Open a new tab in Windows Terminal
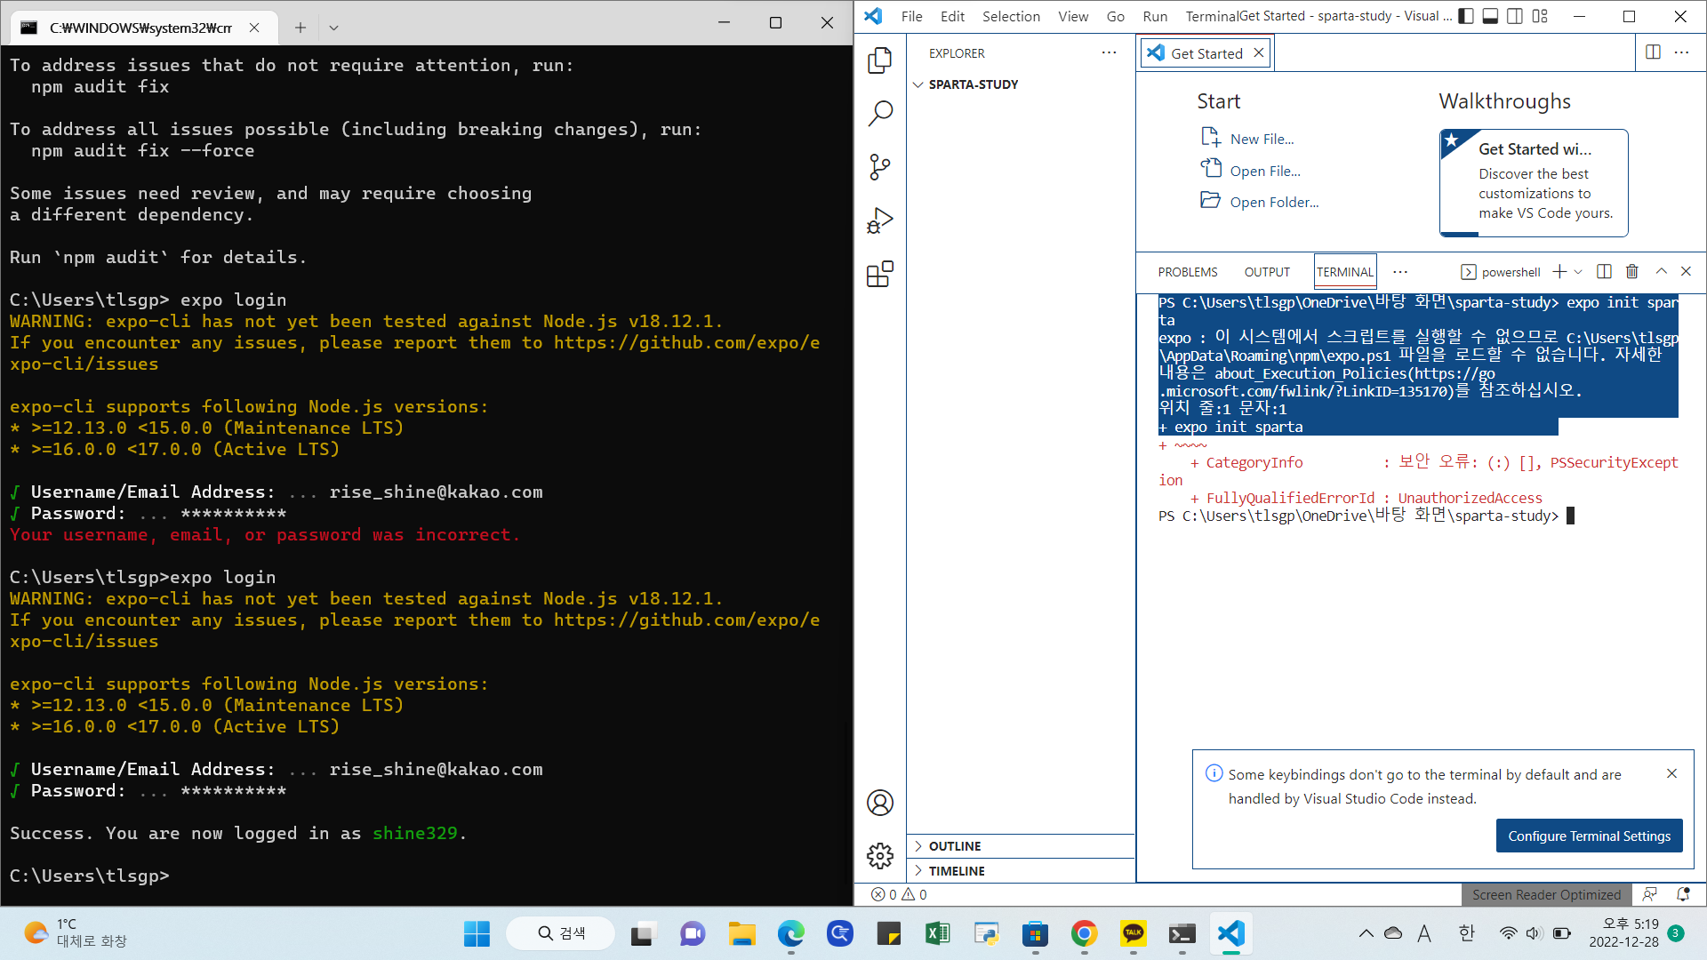 click(301, 28)
